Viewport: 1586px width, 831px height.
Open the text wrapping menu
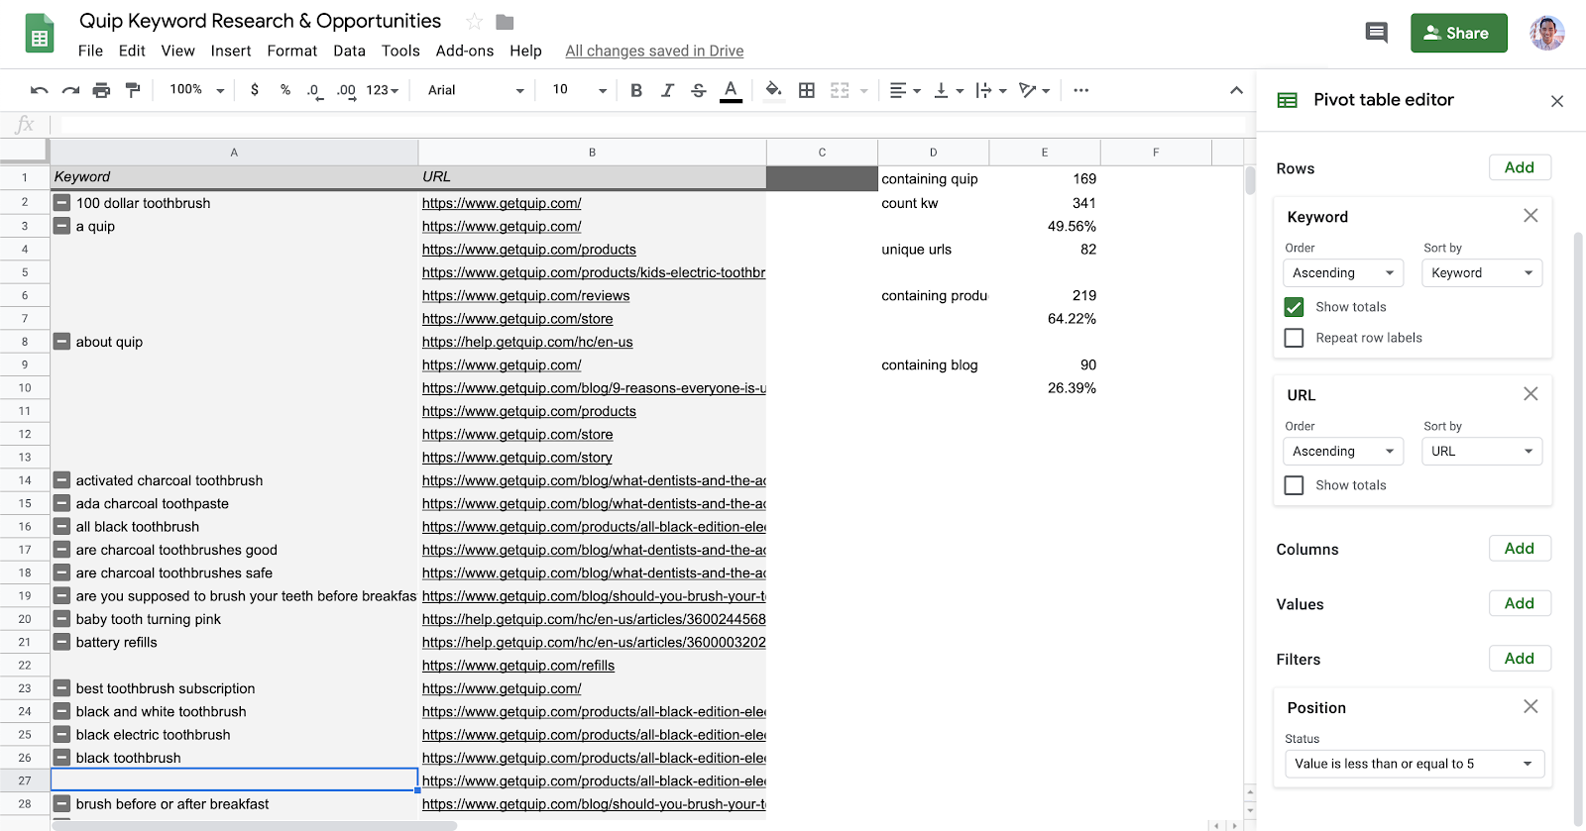tap(991, 90)
